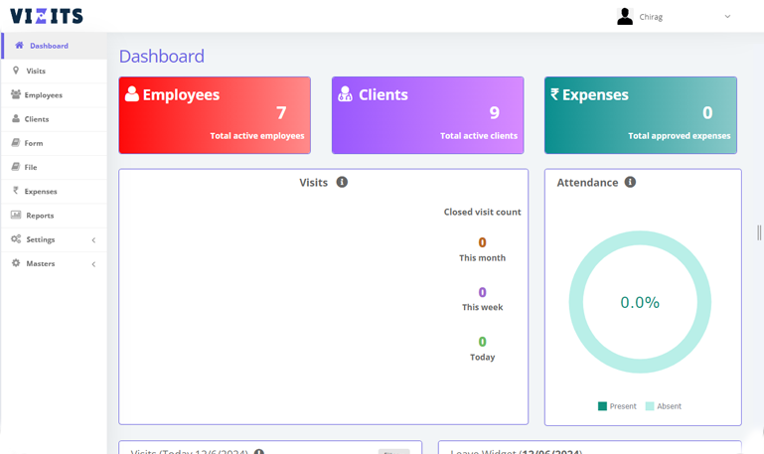Screen dimensions: 764x454
Task: Toggle the Absent legend in Attendance chart
Action: pyautogui.click(x=663, y=406)
